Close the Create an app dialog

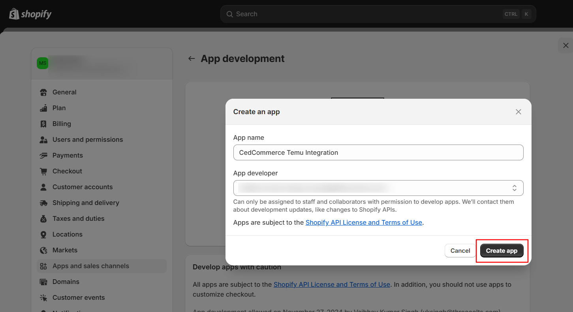tap(519, 112)
